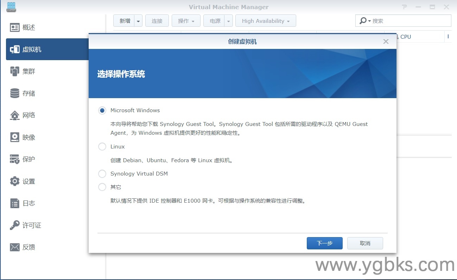The height and width of the screenshot is (280, 457).
Task: Open the 操作 action dropdown
Action: tap(186, 21)
